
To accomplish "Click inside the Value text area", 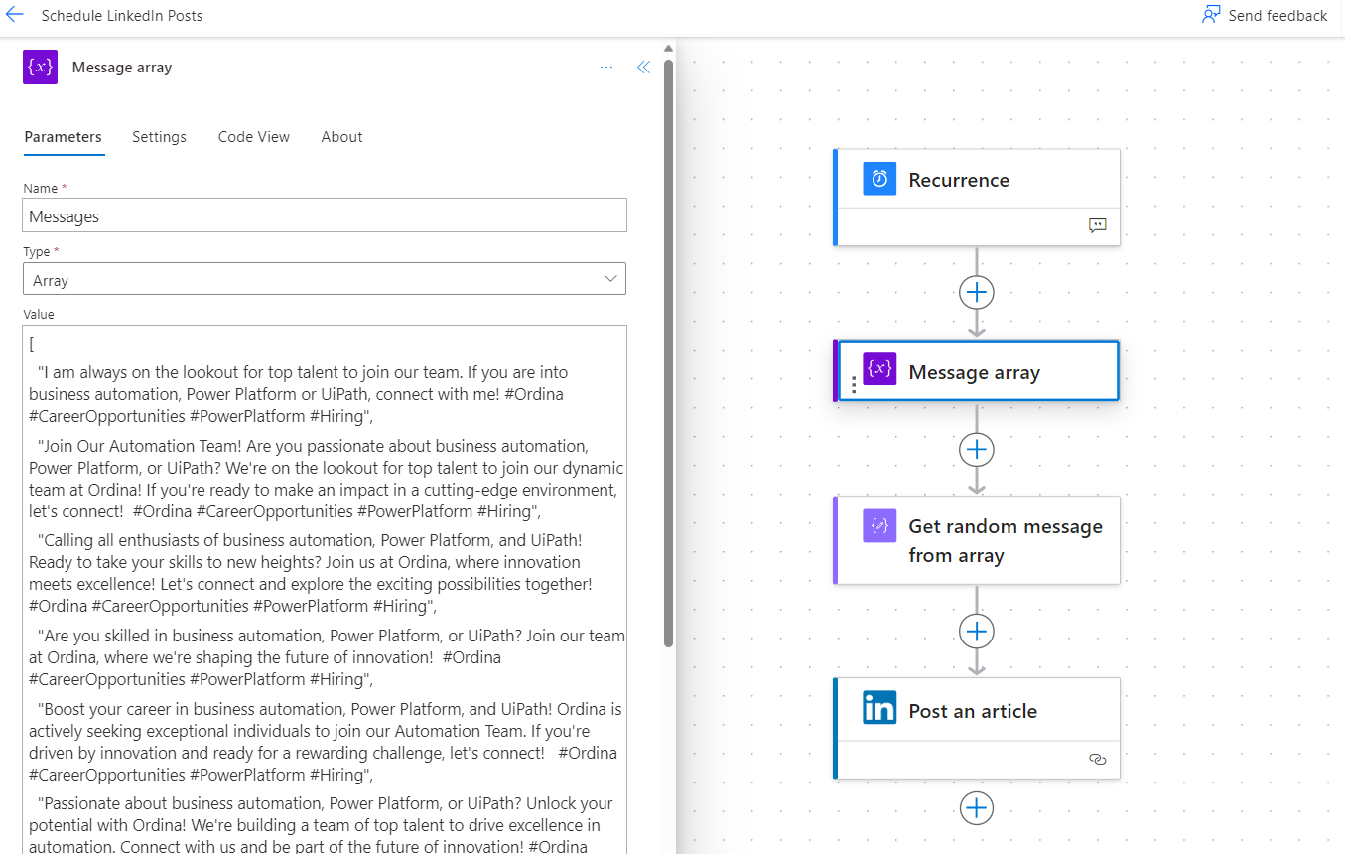I will point(325,590).
